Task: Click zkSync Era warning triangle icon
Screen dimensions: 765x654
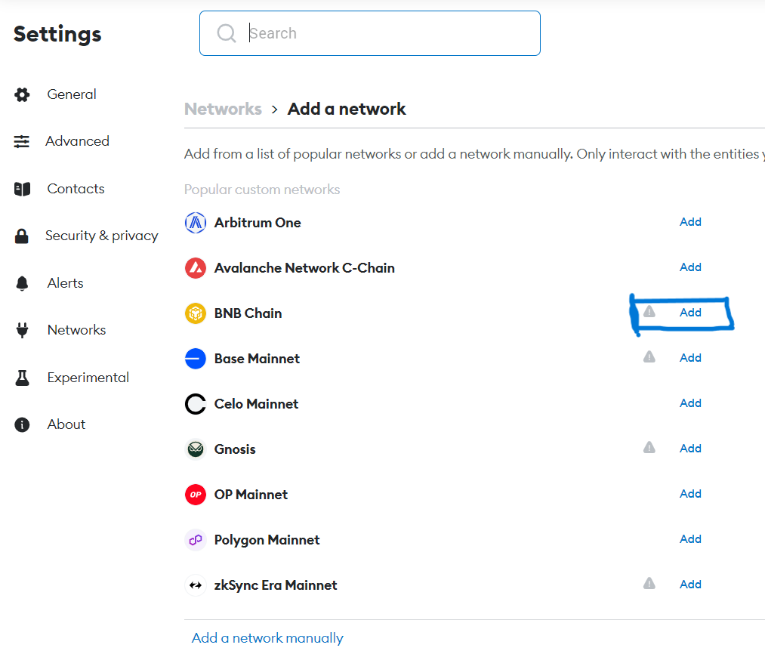Action: pyautogui.click(x=649, y=583)
